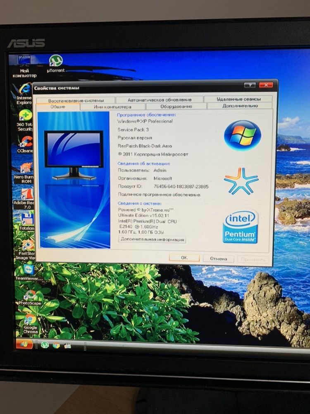Image resolution: width=310 pixels, height=414 pixels.
Task: Select FastStone Image Viewer shortcut
Action: 26,250
